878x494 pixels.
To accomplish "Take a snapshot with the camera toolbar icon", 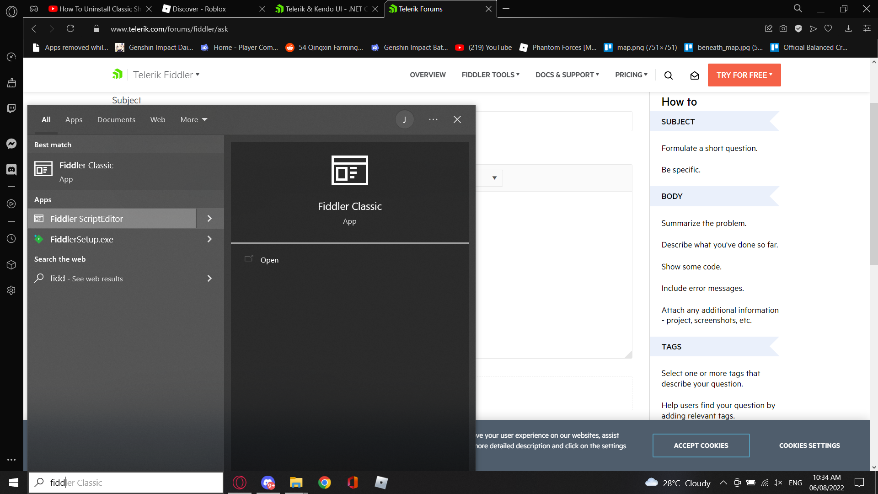I will coord(783,28).
